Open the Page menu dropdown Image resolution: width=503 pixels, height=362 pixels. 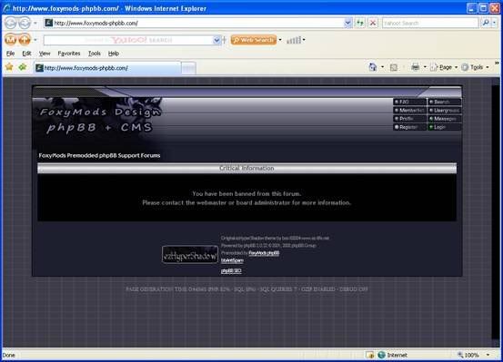[x=444, y=67]
